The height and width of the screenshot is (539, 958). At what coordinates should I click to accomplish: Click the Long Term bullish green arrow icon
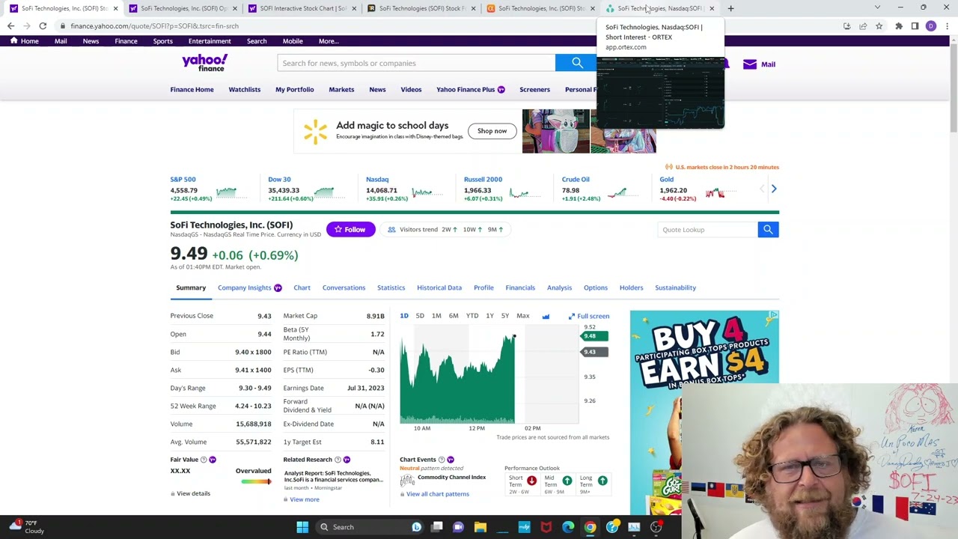[602, 481]
